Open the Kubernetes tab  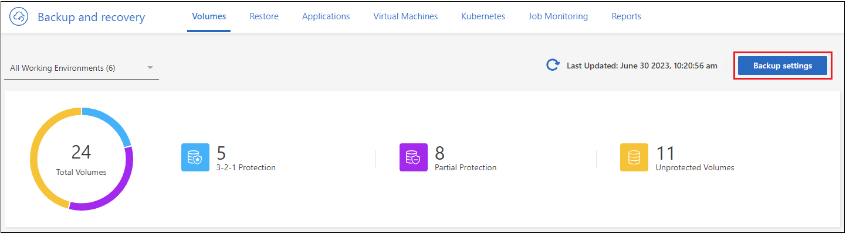[483, 16]
